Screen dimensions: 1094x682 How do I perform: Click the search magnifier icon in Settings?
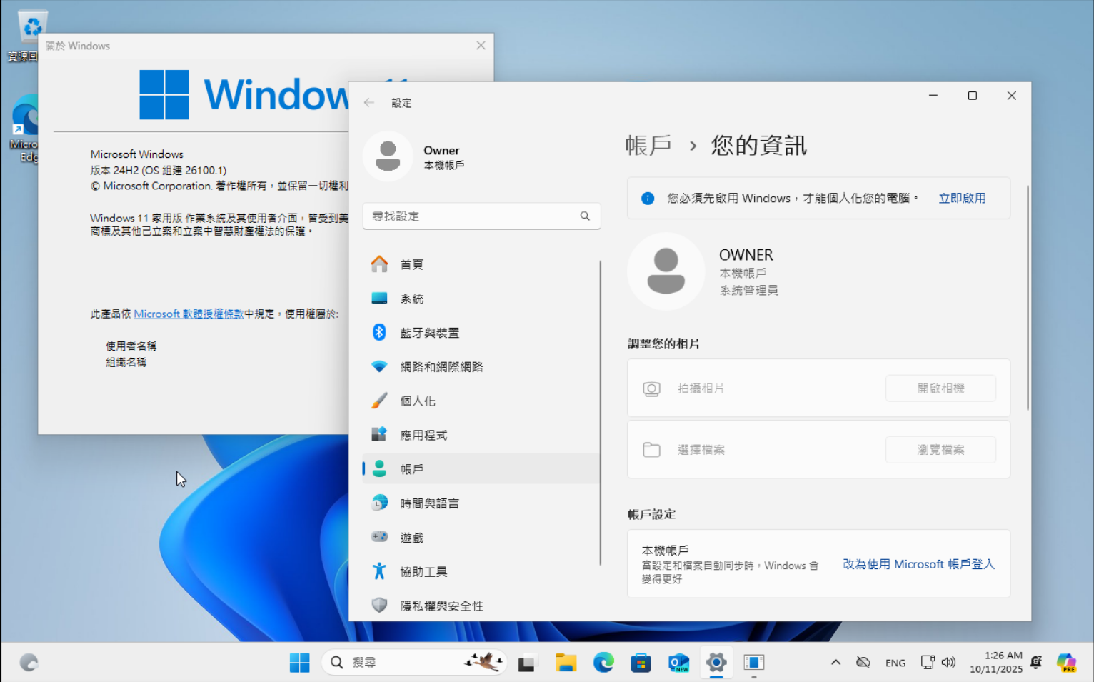[x=585, y=216]
